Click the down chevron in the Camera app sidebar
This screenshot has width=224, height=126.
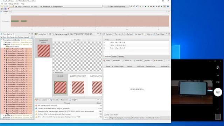pos(218,109)
